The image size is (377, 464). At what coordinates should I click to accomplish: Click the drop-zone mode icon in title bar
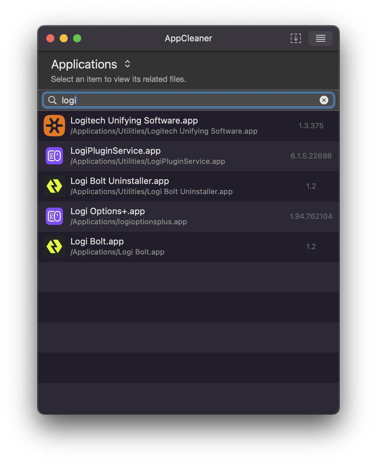(x=295, y=38)
